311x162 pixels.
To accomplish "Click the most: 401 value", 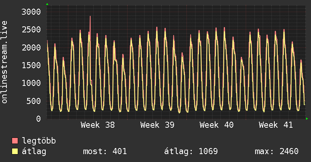I will [105, 151].
